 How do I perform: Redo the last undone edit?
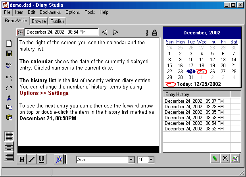tap(9, 88)
